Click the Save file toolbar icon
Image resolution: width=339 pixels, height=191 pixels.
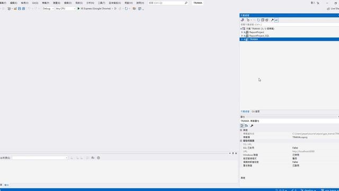click(x=19, y=8)
